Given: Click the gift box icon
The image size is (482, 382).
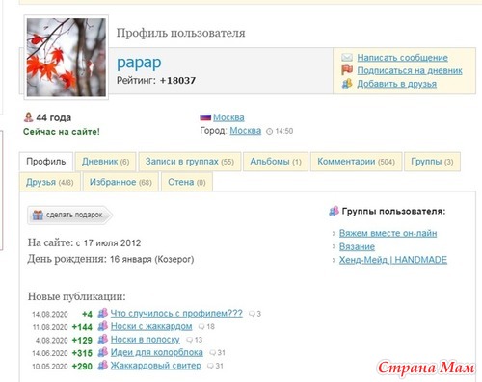Looking at the screenshot, I should (38, 215).
